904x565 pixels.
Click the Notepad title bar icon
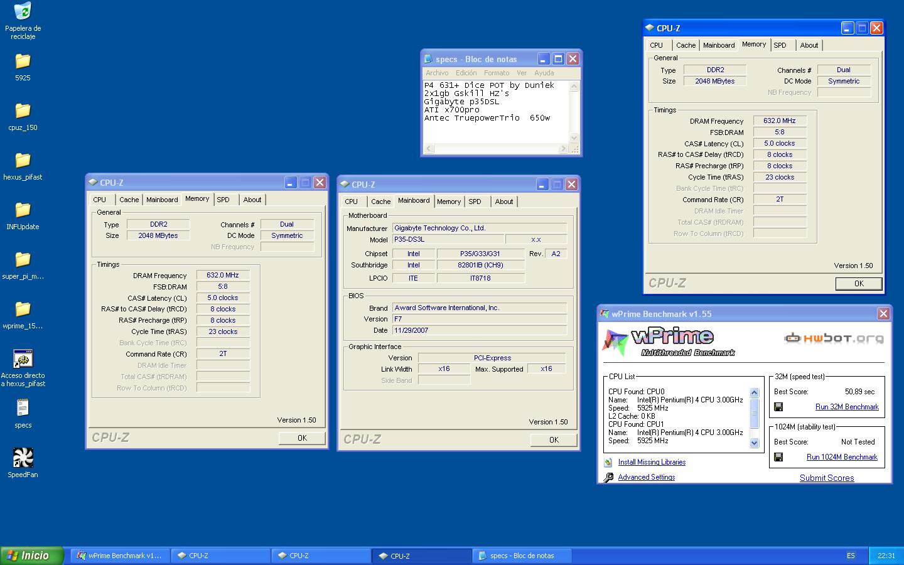pyautogui.click(x=429, y=59)
